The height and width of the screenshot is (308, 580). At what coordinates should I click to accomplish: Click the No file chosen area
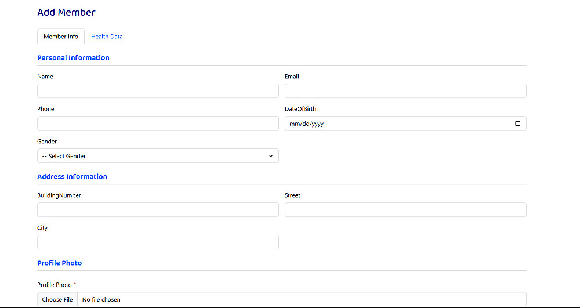(101, 300)
